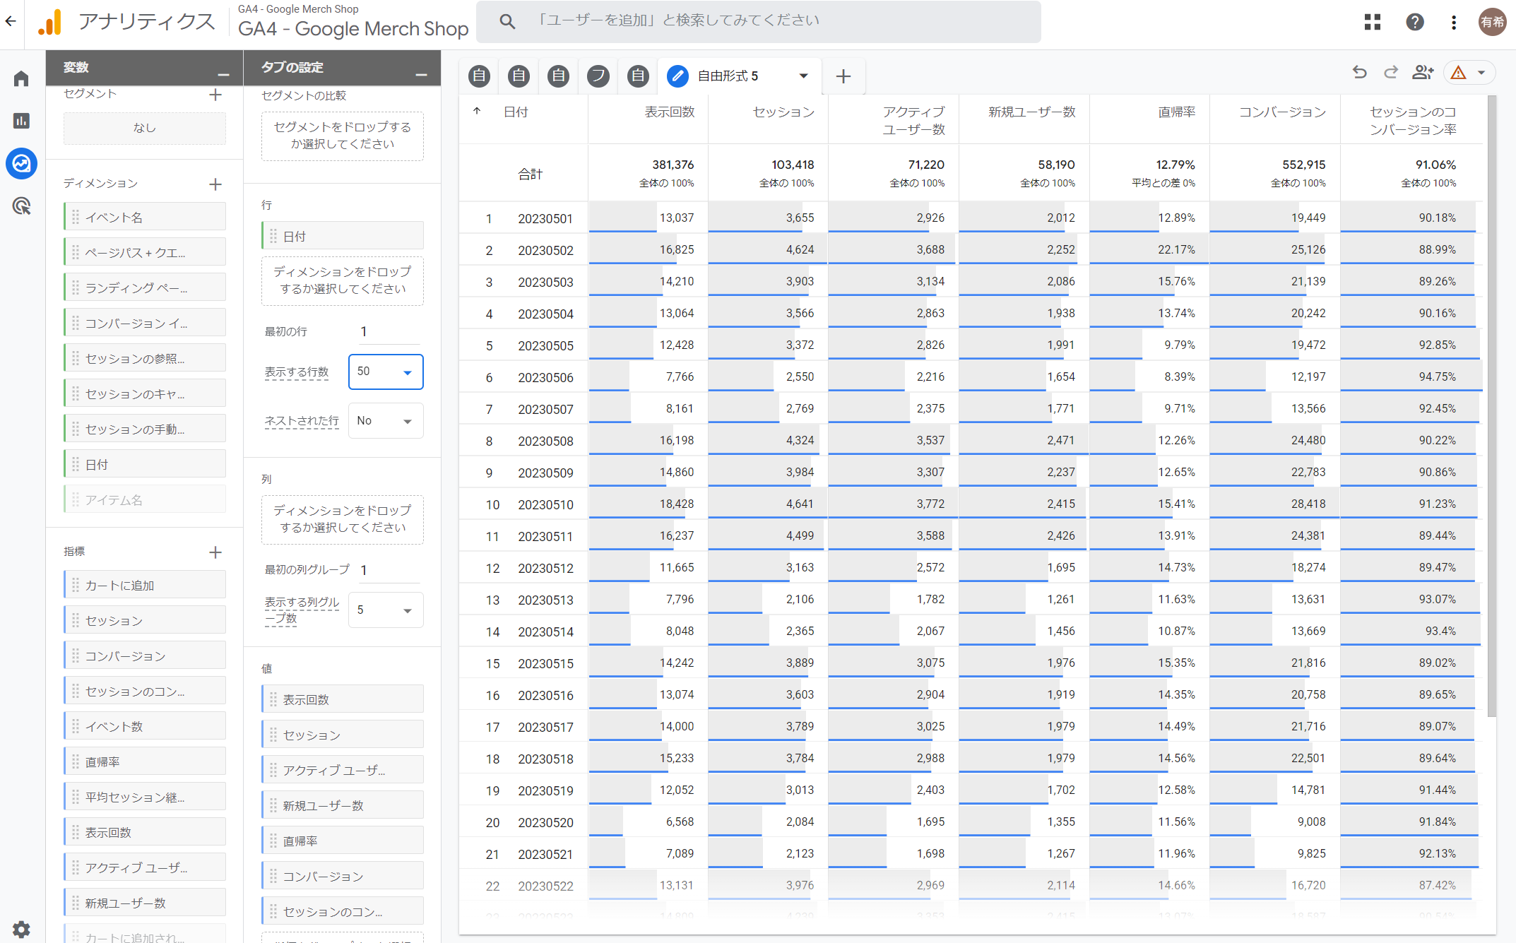1516x943 pixels.
Task: Click the undo arrow icon
Action: point(1359,72)
